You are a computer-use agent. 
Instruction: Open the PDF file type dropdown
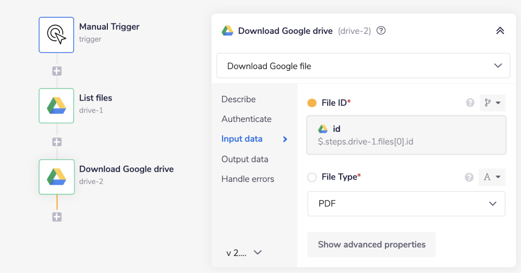(406, 204)
